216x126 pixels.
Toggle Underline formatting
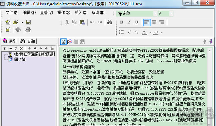tap(137, 22)
